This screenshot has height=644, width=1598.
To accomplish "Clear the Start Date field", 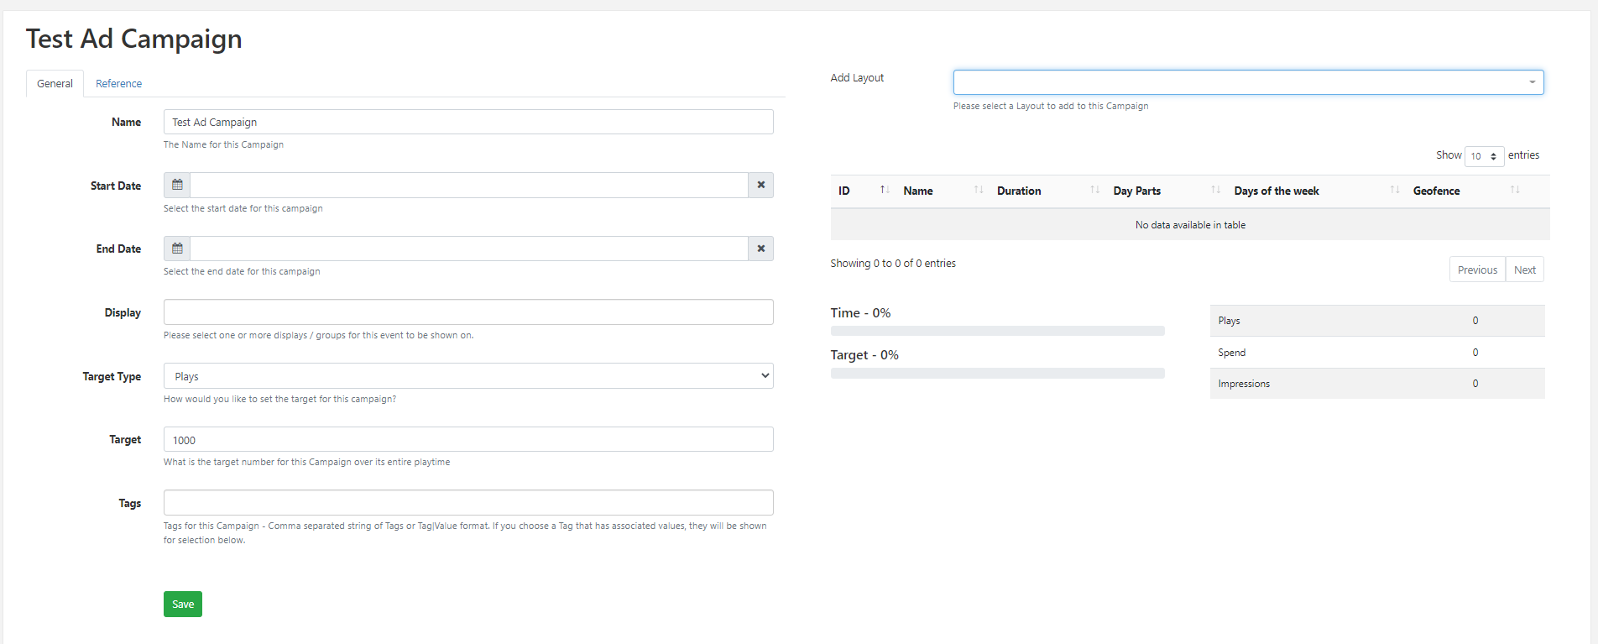I will pos(760,185).
